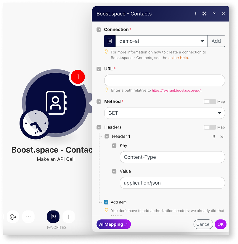Click the contacts icon inside connection field
Screen dimensions: 238x244
[x=110, y=41]
